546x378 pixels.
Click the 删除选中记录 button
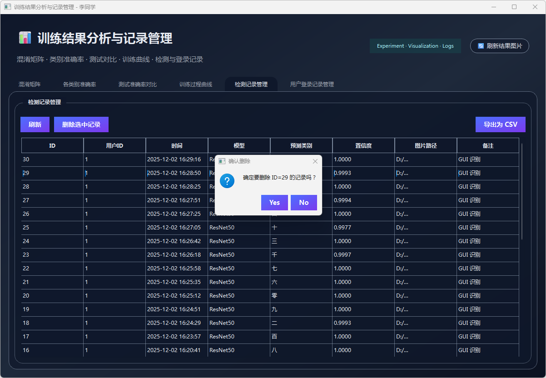coord(81,124)
